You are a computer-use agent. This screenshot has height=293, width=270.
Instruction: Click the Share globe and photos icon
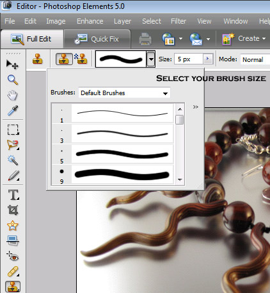point(168,39)
